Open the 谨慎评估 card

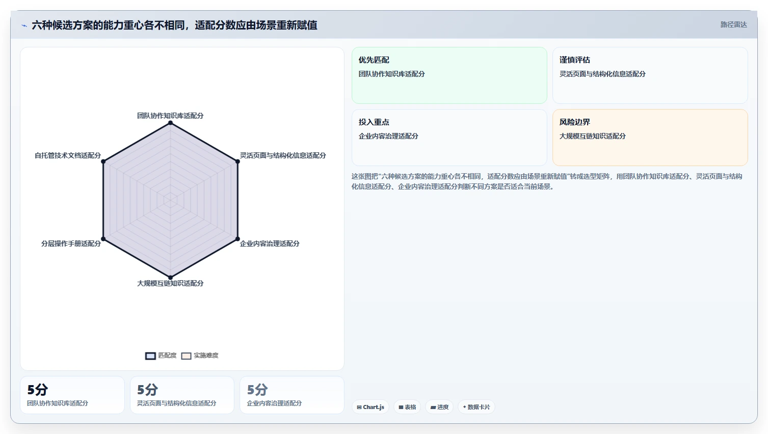point(650,75)
